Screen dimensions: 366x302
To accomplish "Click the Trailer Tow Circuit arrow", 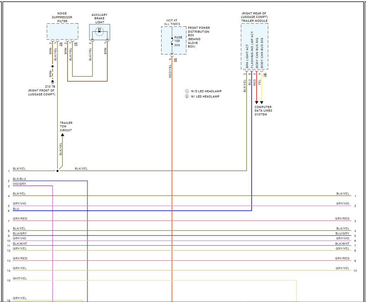I will 62,134.
